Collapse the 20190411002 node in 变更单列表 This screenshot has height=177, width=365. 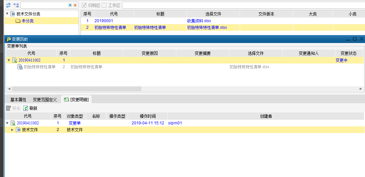pos(9,61)
